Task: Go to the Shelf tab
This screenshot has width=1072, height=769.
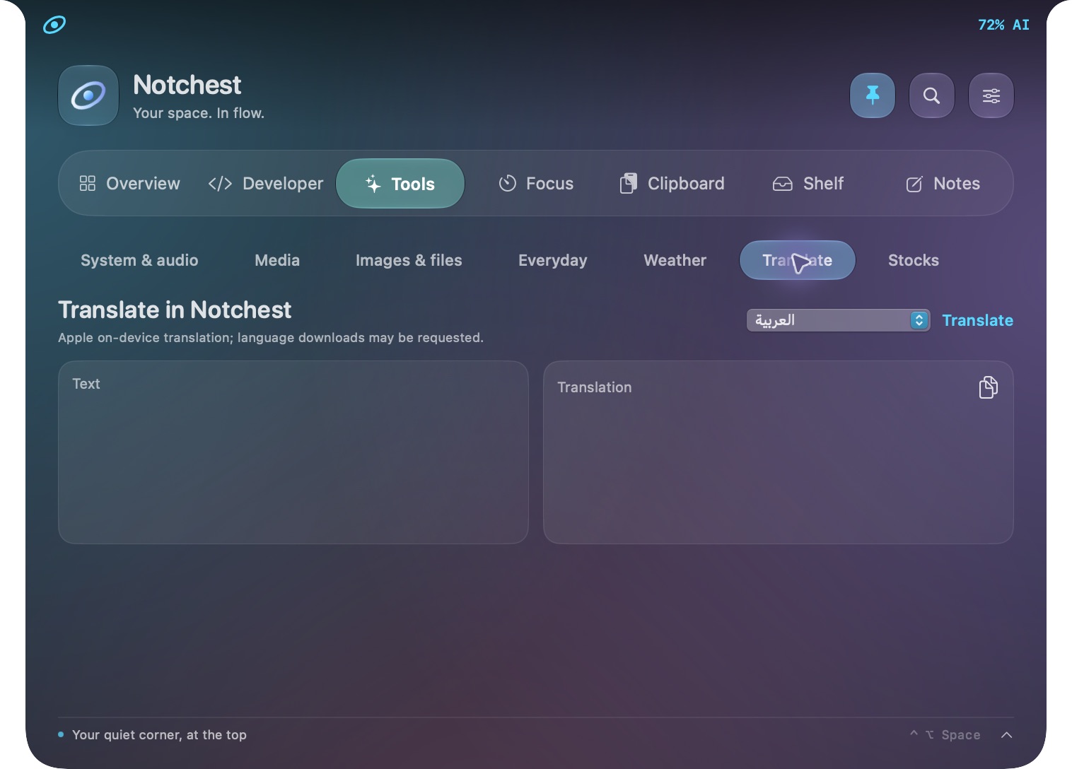Action: (808, 184)
